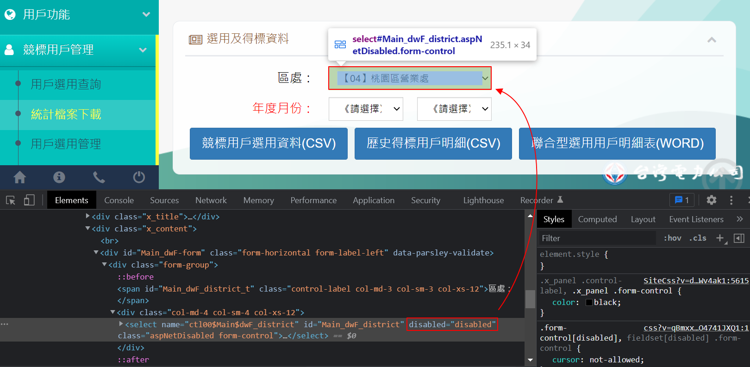Collapse the Main_dwF-form div node
The width and height of the screenshot is (750, 367).
click(96, 252)
